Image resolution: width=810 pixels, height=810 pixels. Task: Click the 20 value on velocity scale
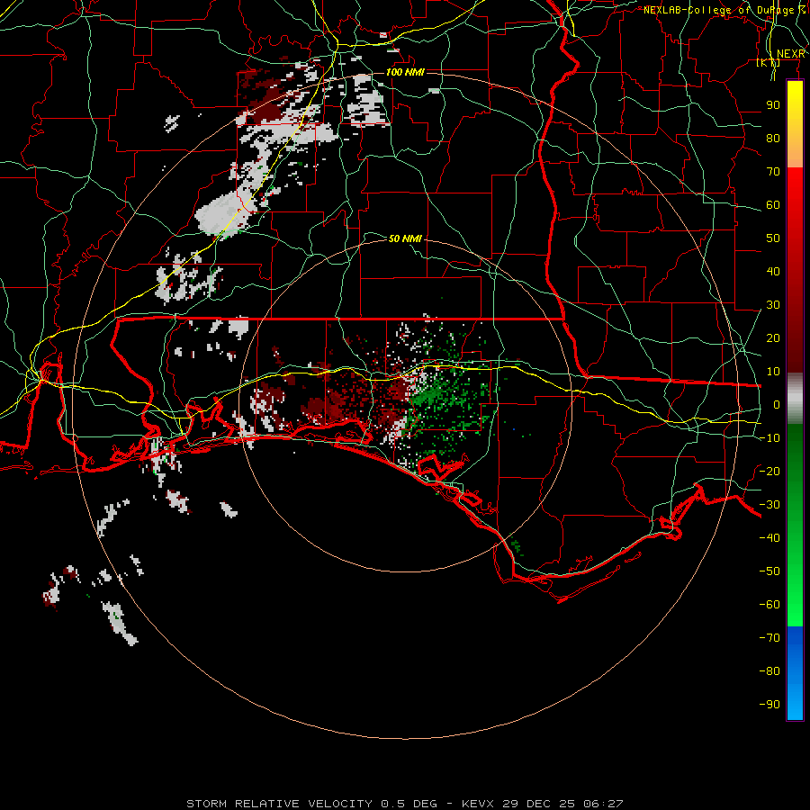tap(773, 337)
